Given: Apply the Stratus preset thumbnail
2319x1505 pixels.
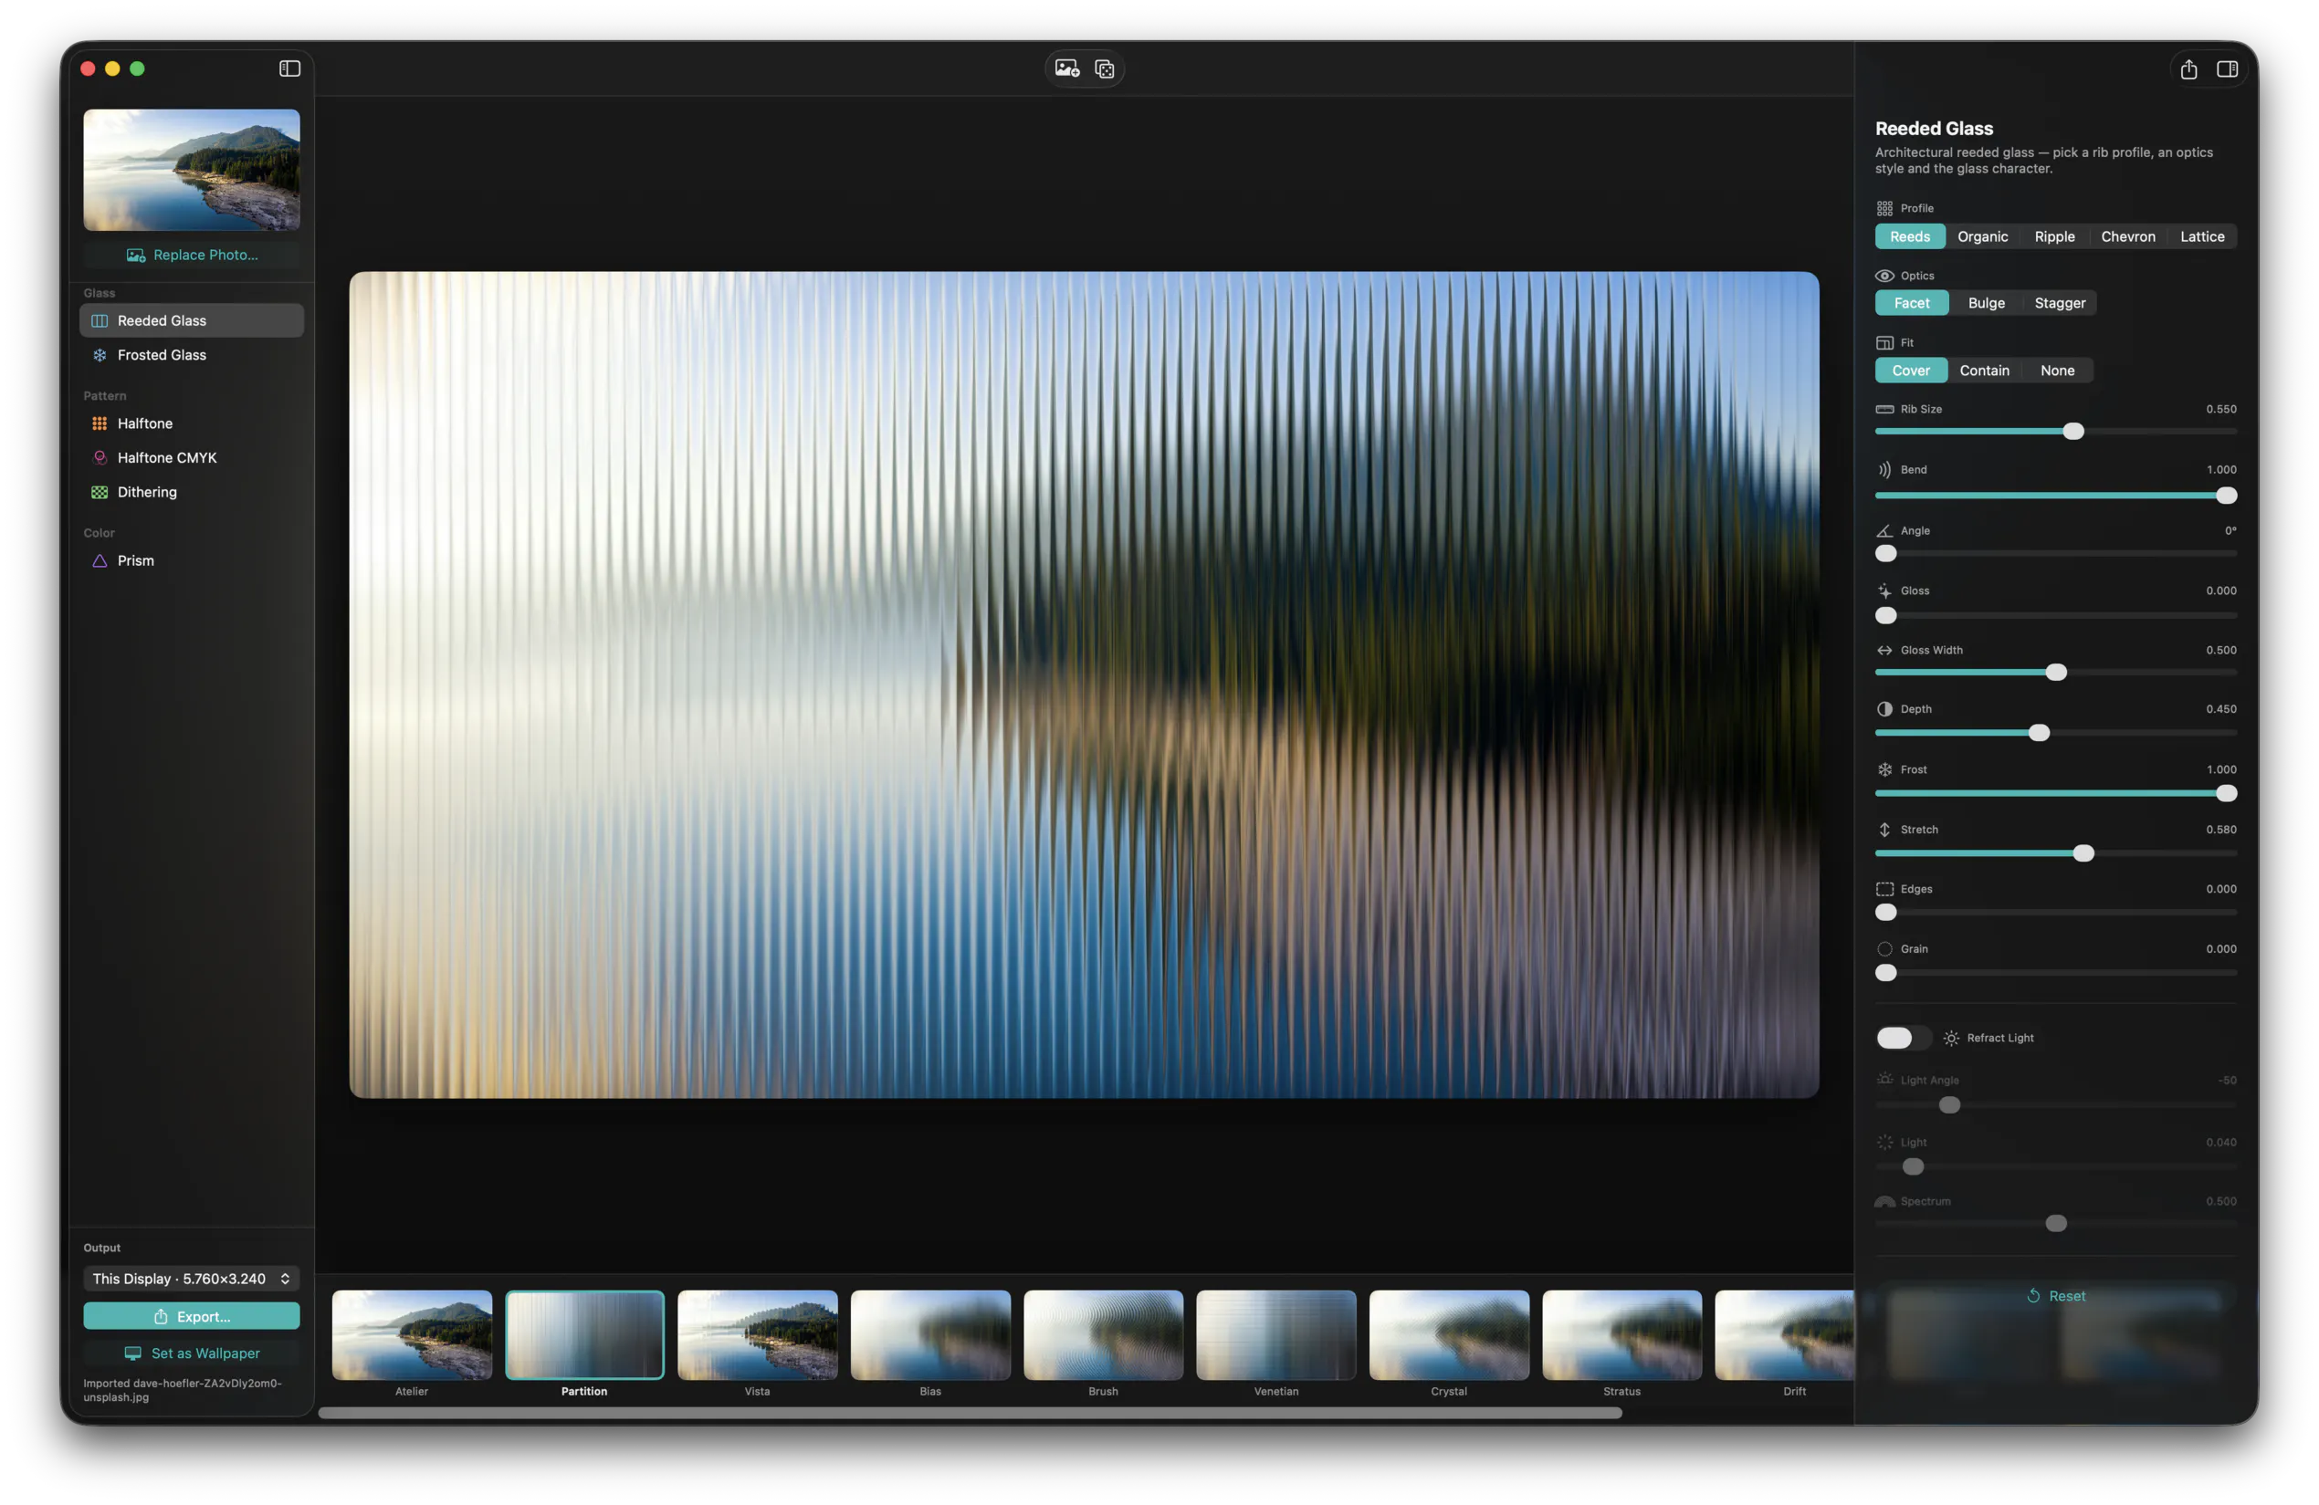Looking at the screenshot, I should click(x=1622, y=1335).
